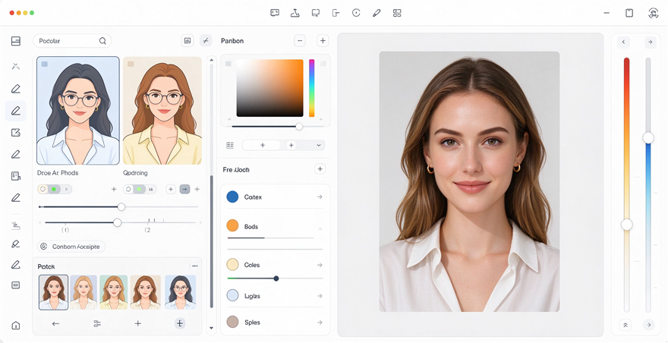Click the door-shaped icon in top toolbar
Viewport: 668px width, 343px height.
click(x=336, y=13)
